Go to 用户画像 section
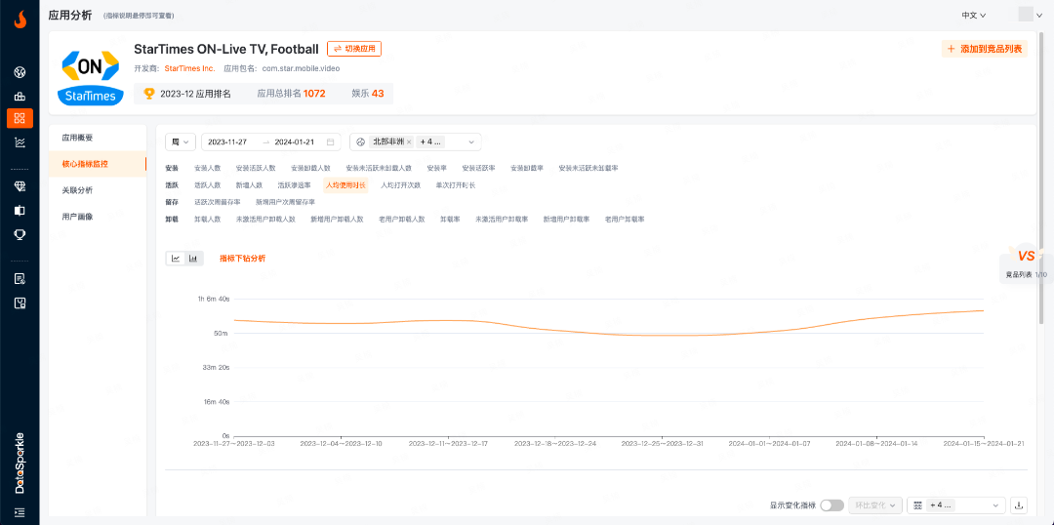1054x525 pixels. click(77, 217)
